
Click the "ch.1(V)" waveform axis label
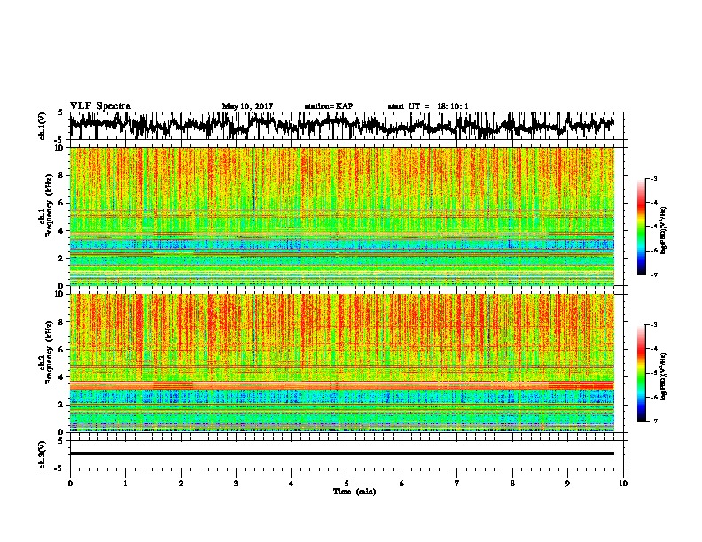pyautogui.click(x=43, y=126)
